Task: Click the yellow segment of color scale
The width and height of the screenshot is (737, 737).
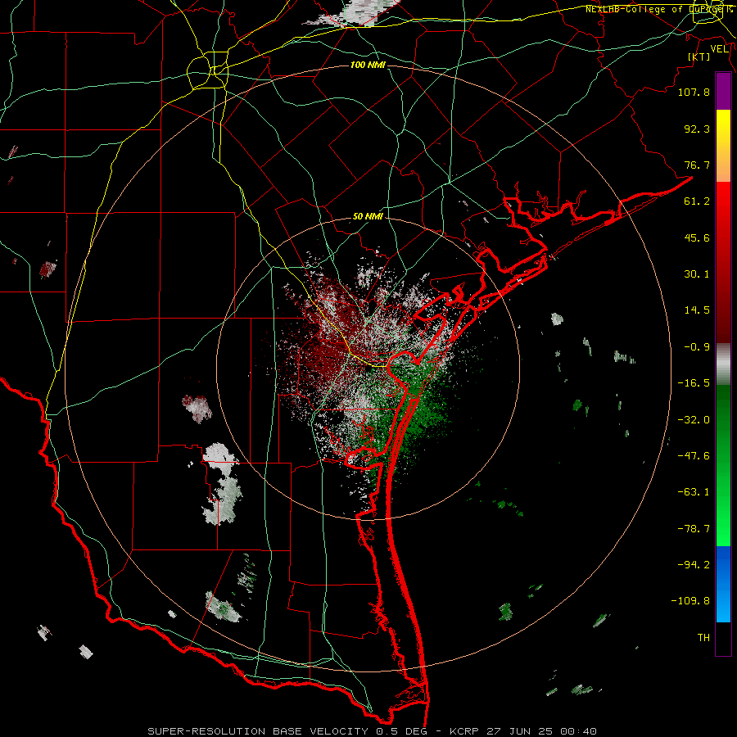Action: pos(723,146)
